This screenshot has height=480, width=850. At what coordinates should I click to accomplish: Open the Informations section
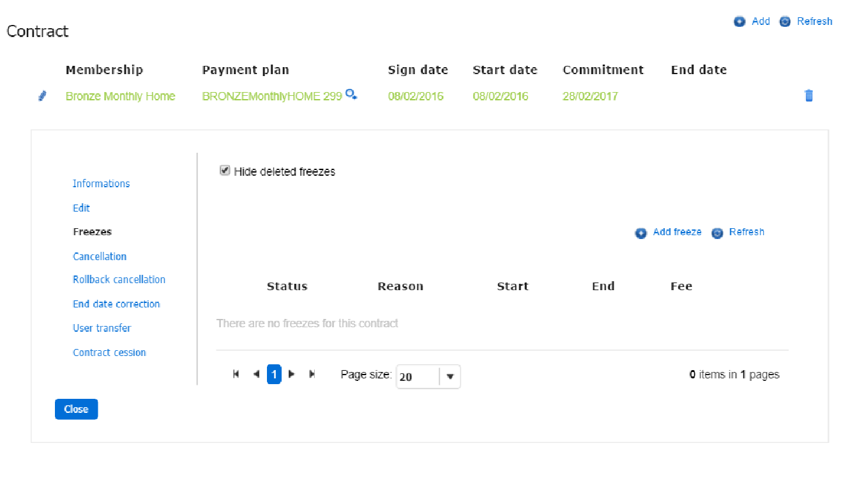[x=101, y=184]
